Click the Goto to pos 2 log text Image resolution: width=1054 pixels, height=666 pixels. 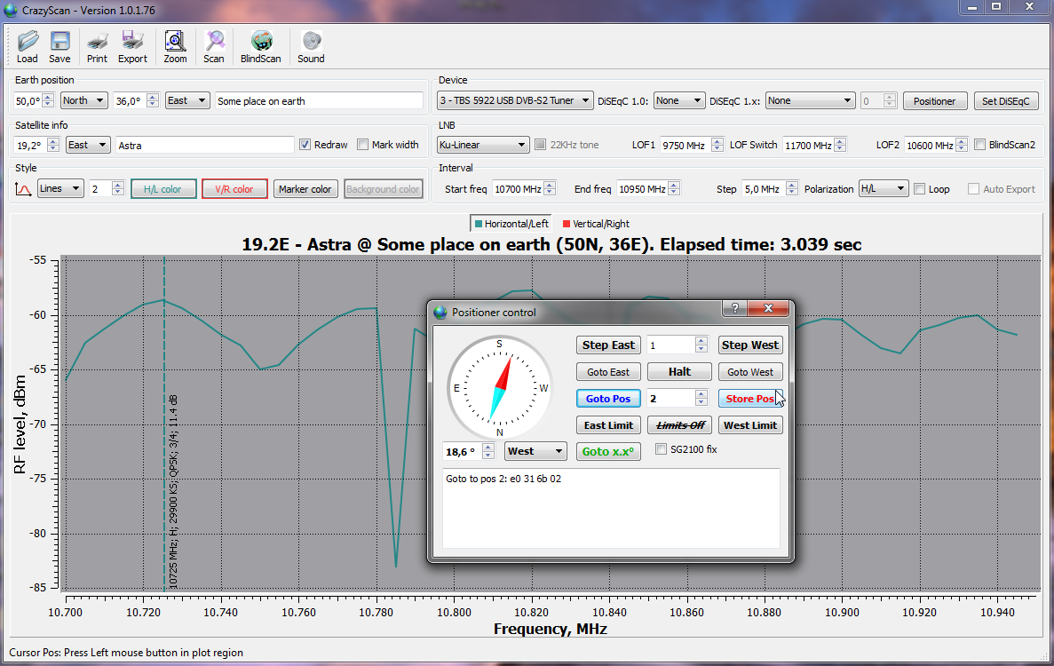tap(503, 480)
